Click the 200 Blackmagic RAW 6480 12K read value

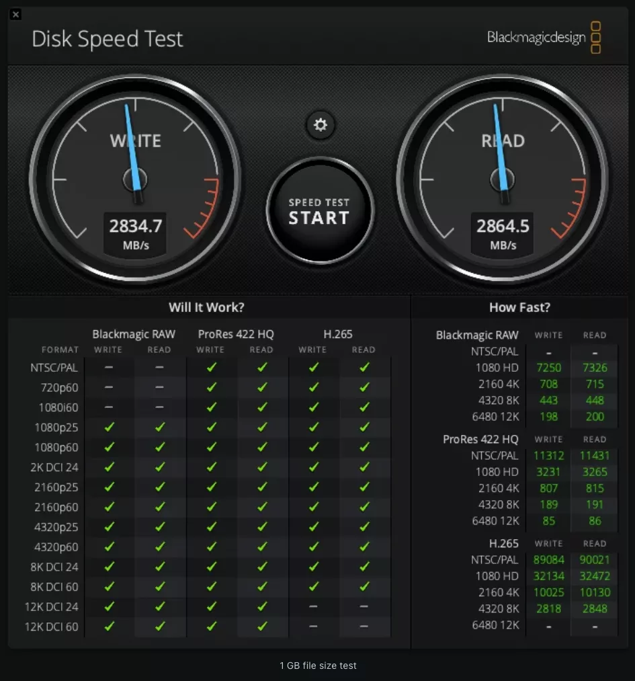click(595, 417)
